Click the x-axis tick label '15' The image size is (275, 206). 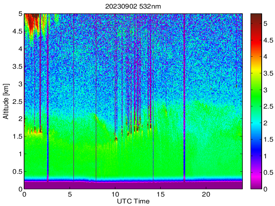pyautogui.click(x=160, y=194)
